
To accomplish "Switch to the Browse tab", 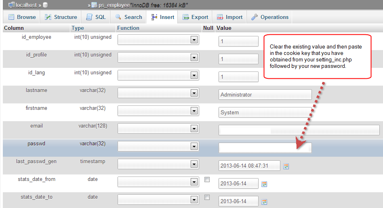I will [22, 17].
